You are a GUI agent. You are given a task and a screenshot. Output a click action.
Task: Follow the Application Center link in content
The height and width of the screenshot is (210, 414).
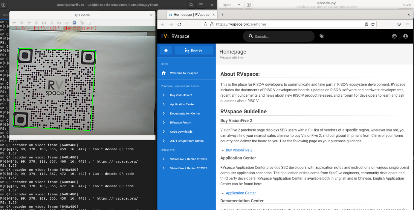[x=241, y=193]
